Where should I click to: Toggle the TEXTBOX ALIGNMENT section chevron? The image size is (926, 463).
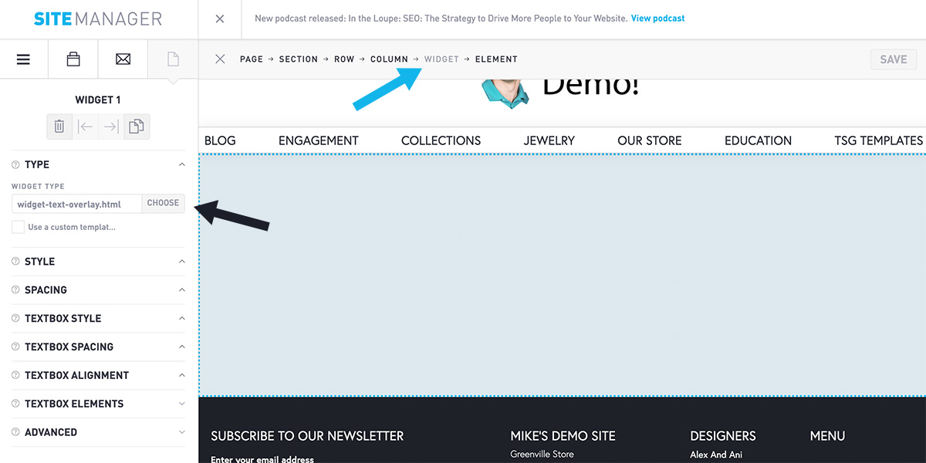pyautogui.click(x=181, y=375)
